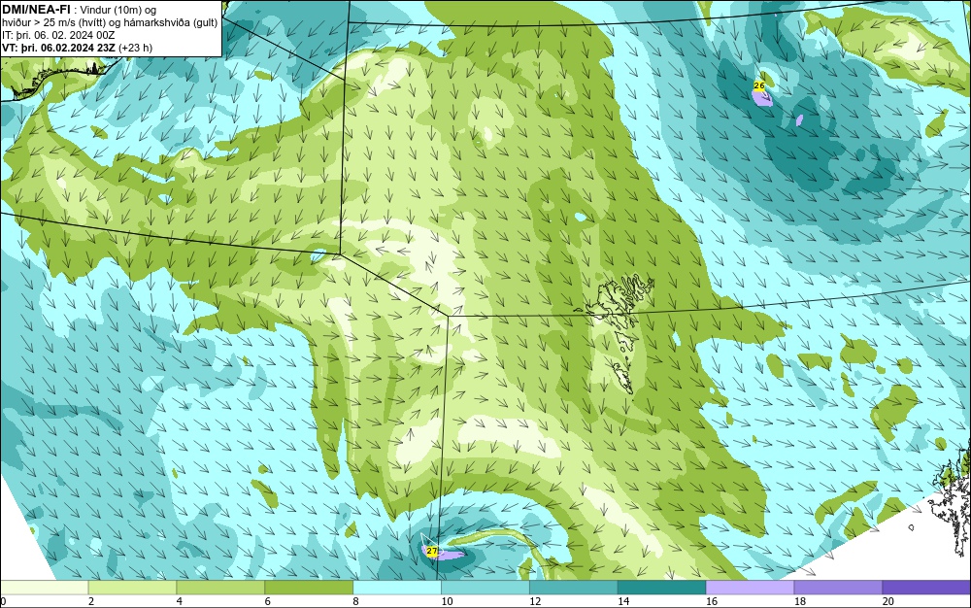This screenshot has width=971, height=608.
Task: Click scale value 14 on the color bar
Action: coord(623,601)
